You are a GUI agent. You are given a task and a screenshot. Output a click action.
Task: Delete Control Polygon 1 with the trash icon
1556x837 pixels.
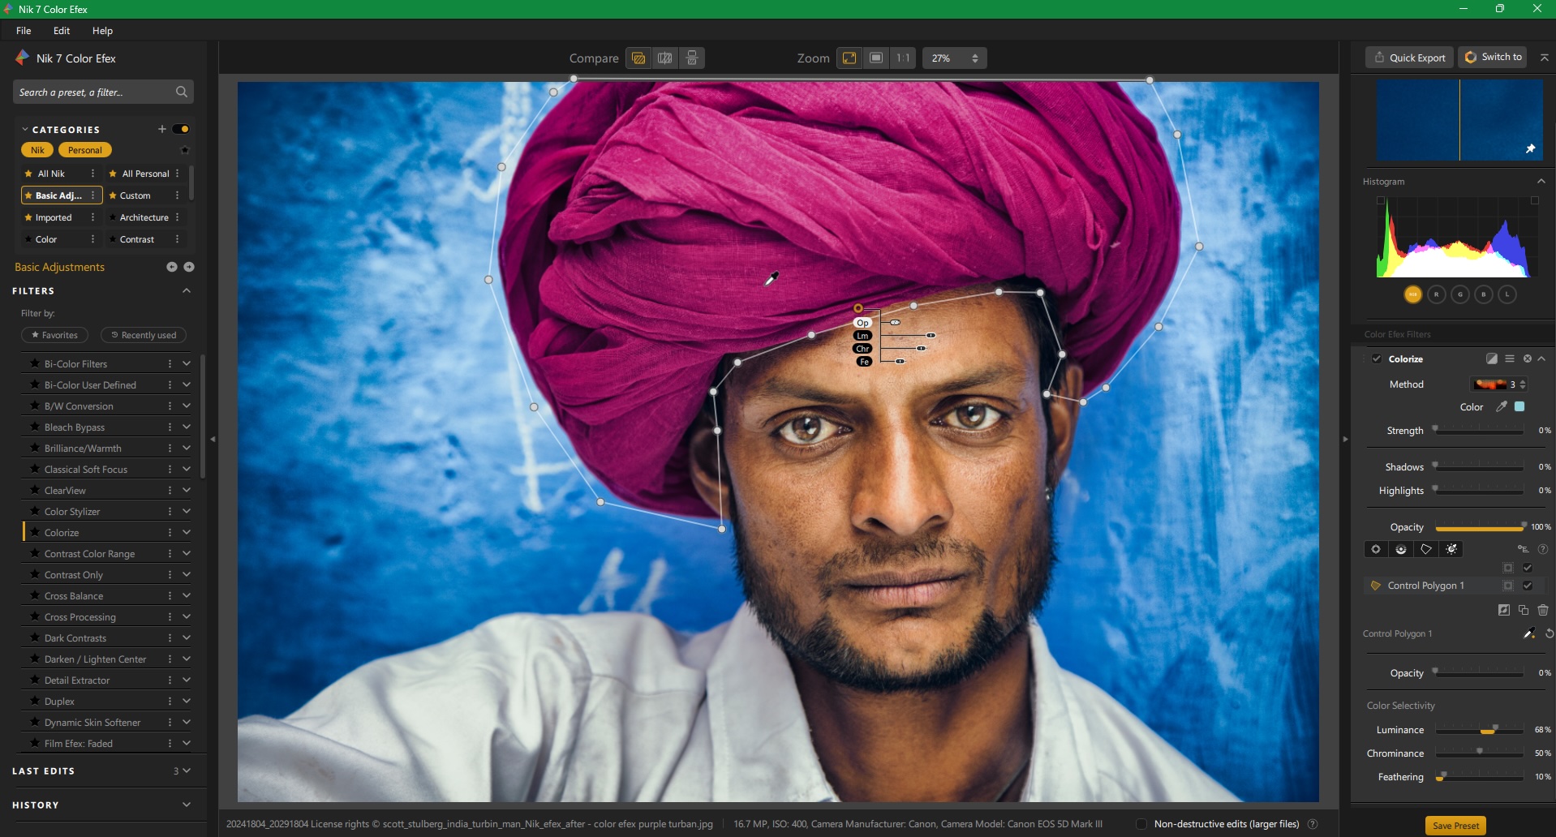click(1542, 609)
